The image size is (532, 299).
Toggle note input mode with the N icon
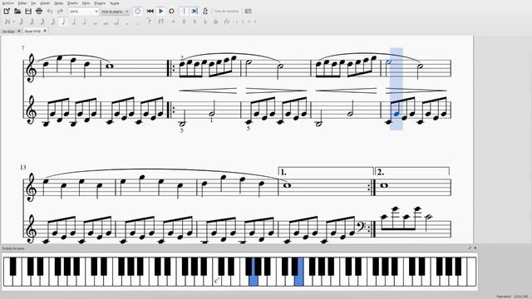click(x=7, y=22)
